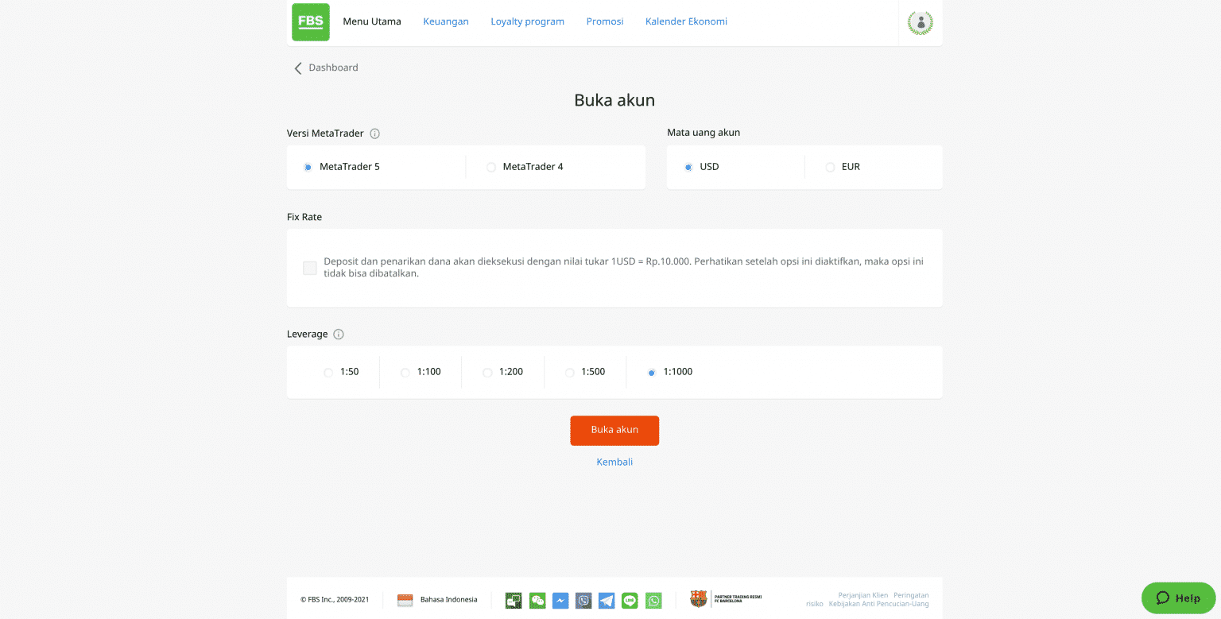
Task: Click the back chevron beside Dashboard
Action: 298,68
